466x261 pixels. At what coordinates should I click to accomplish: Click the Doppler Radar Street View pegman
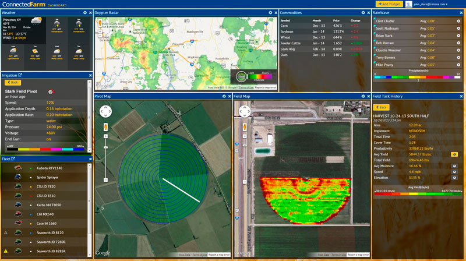(100, 23)
